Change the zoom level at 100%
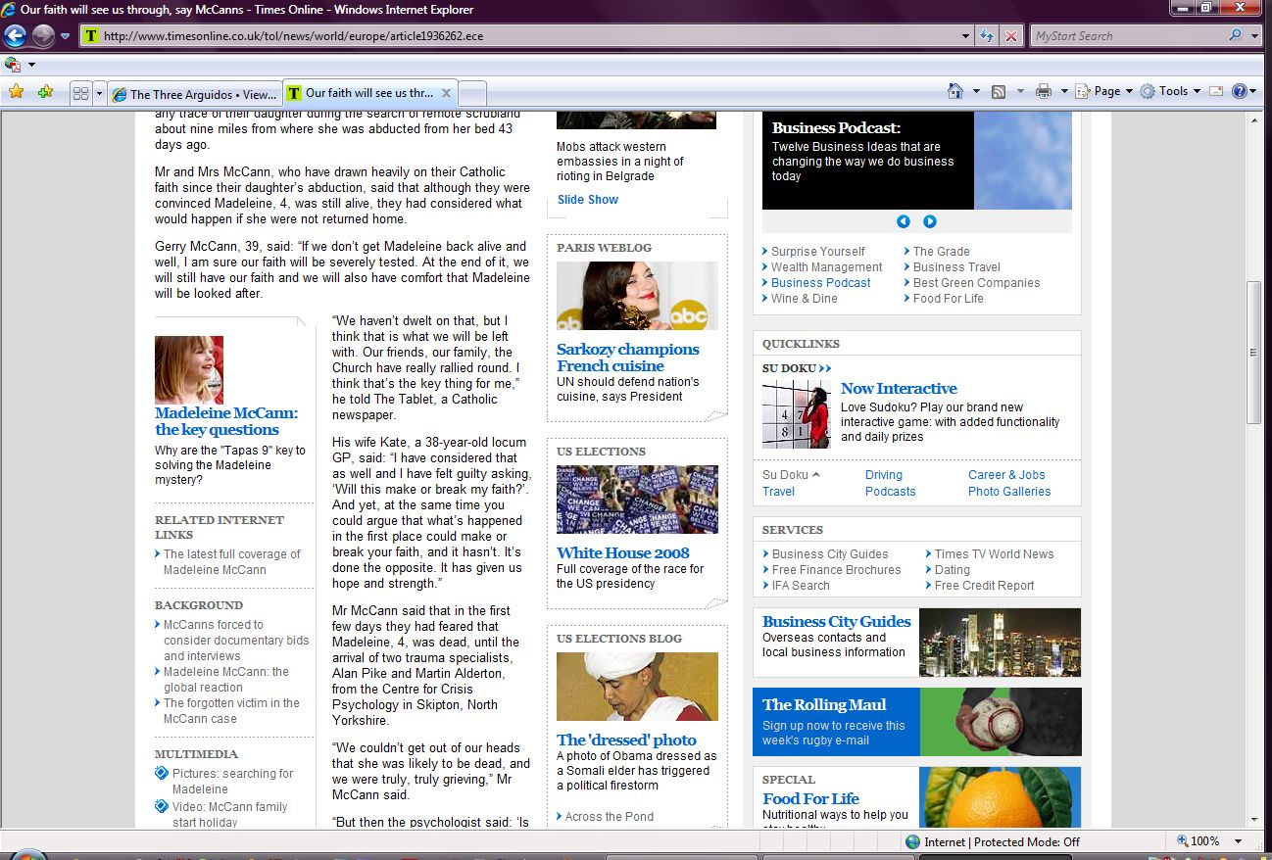This screenshot has height=860, width=1272. click(x=1204, y=841)
